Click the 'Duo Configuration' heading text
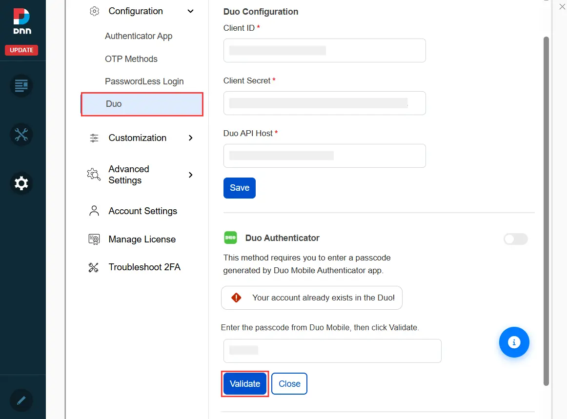This screenshot has height=419, width=567. 261,12
